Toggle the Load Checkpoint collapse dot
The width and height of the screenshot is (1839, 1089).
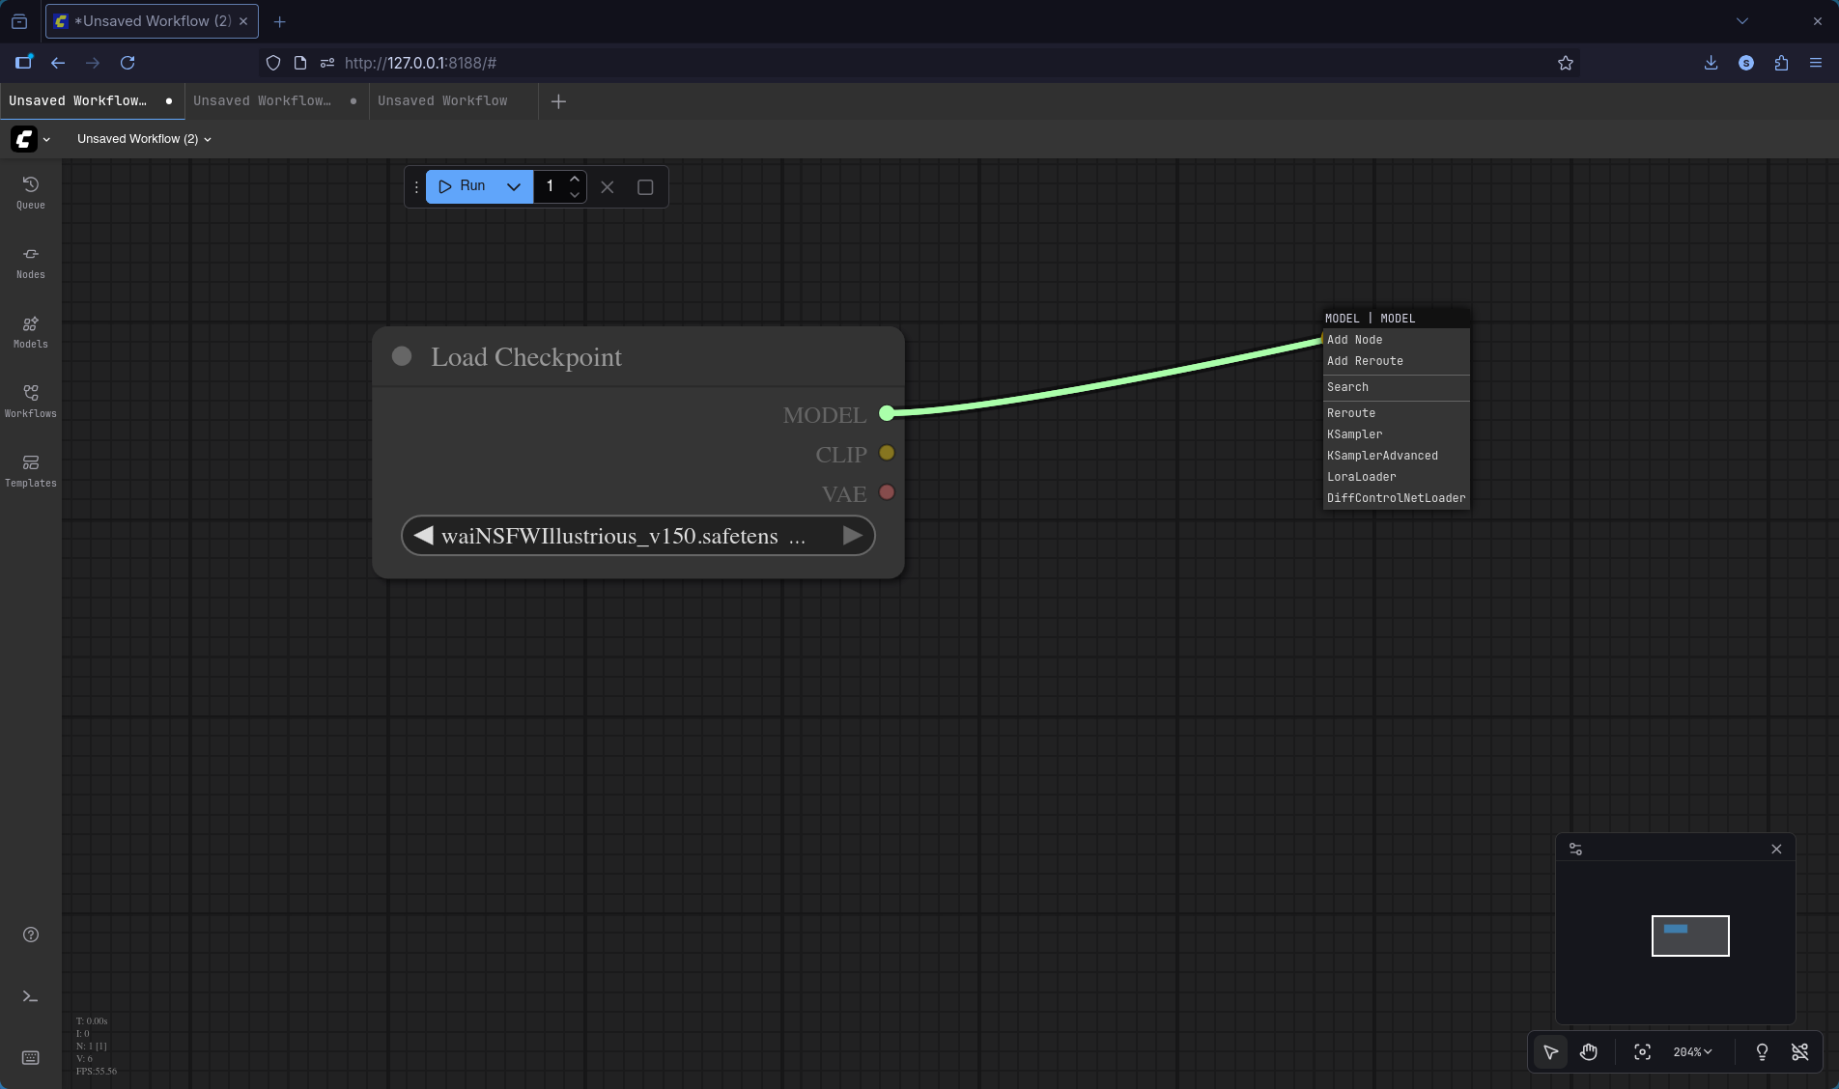tap(402, 357)
